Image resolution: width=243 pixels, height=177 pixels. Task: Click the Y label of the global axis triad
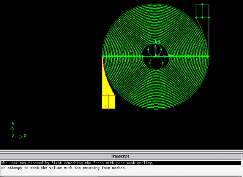click(x=13, y=124)
